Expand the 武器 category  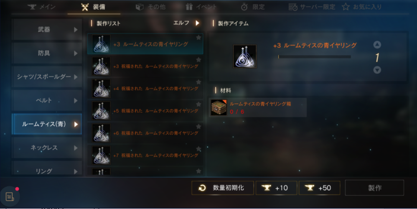pyautogui.click(x=47, y=30)
